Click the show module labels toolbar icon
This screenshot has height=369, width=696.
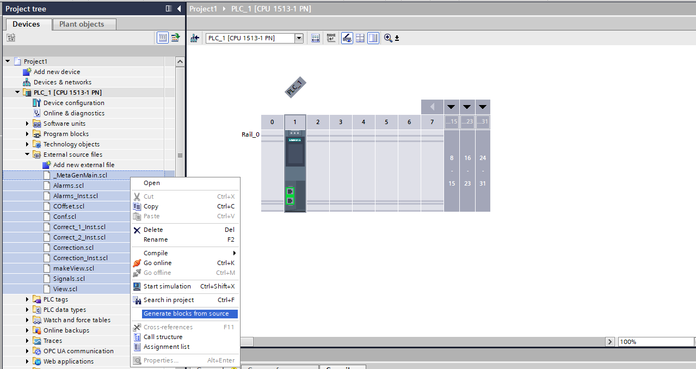tap(331, 38)
